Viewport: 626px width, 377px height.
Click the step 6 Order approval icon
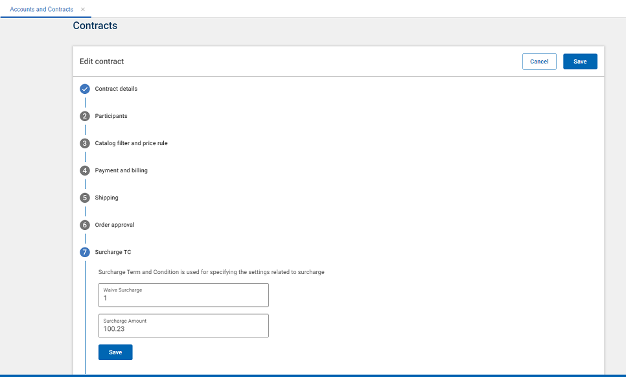pos(84,225)
